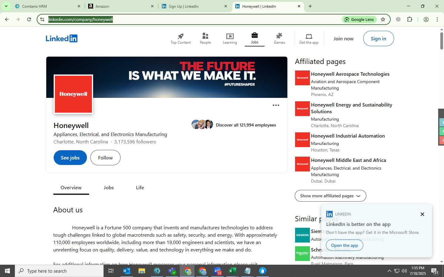Click the Join now link

click(343, 38)
